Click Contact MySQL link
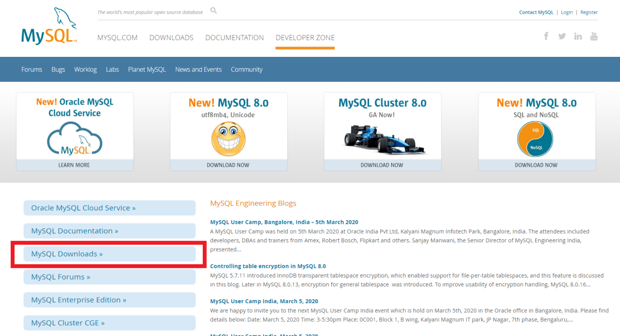This screenshot has width=620, height=336. [x=536, y=12]
